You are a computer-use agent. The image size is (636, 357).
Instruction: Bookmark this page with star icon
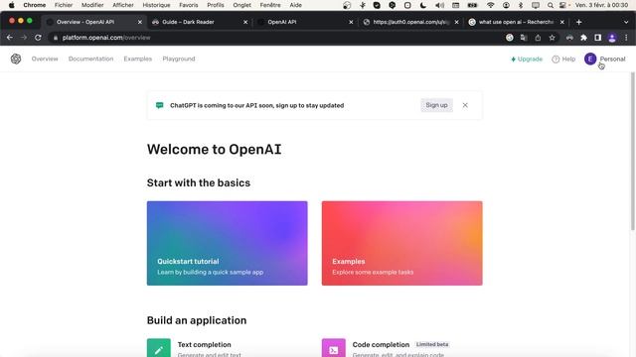pyautogui.click(x=552, y=38)
